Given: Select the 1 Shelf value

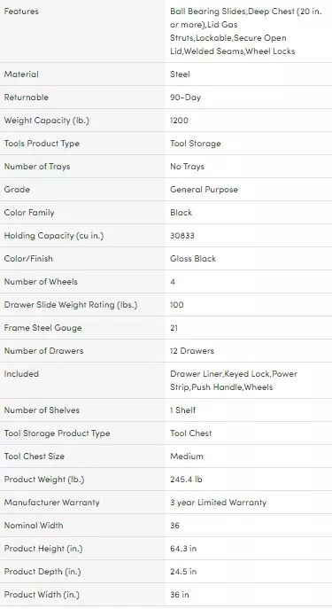Looking at the screenshot, I should coord(182,410).
